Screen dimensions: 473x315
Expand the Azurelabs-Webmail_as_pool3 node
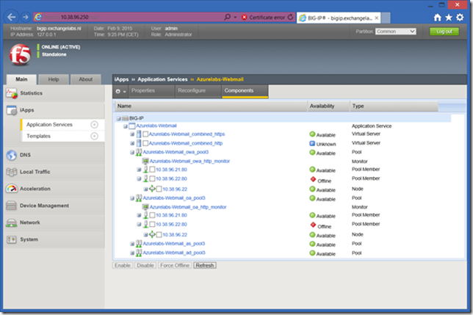[x=132, y=243]
